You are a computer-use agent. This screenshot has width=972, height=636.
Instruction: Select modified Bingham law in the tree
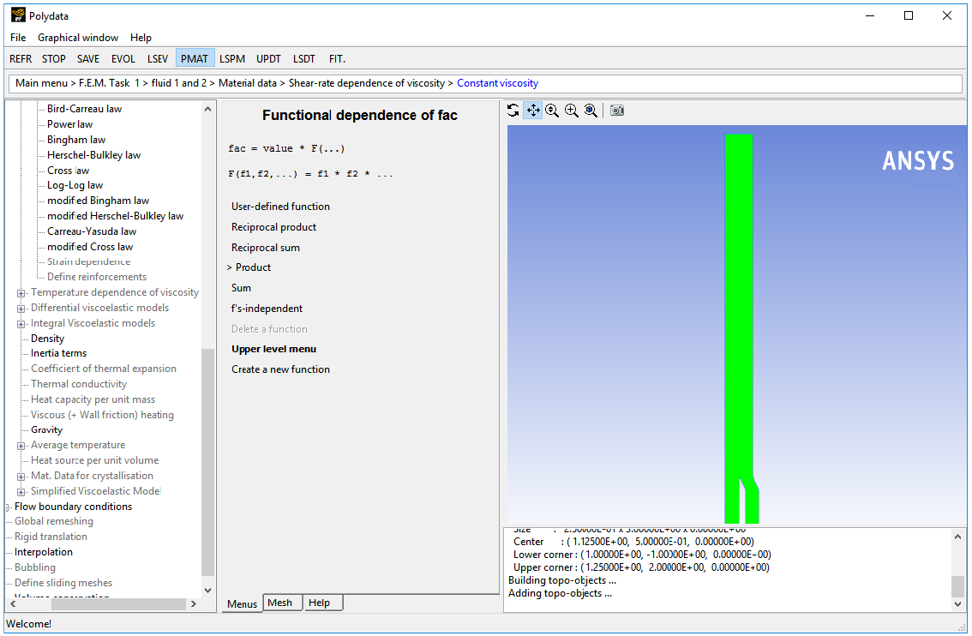coord(98,201)
